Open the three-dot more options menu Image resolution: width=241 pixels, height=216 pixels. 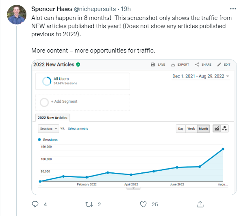(233, 9)
